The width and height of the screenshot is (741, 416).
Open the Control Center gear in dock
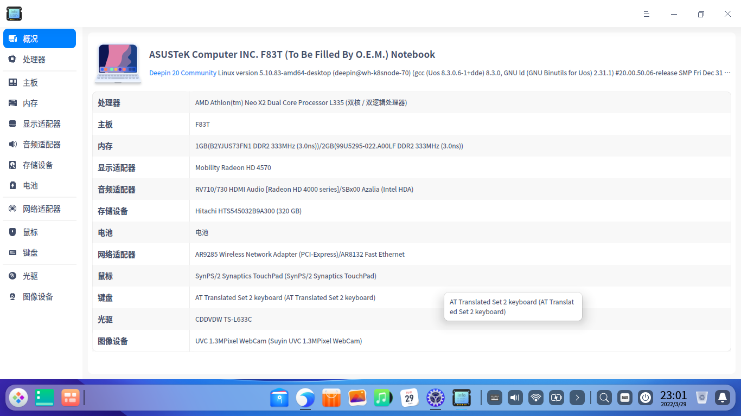[436, 398]
